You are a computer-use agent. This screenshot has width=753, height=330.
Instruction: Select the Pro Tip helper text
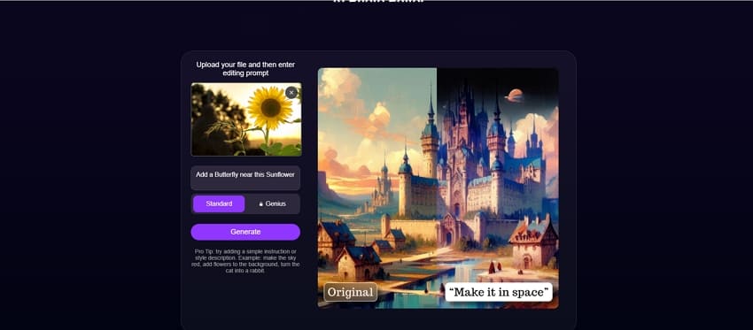tap(245, 261)
